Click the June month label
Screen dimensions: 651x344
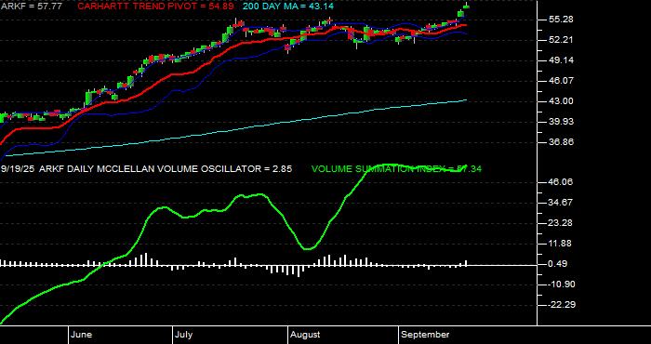82,335
